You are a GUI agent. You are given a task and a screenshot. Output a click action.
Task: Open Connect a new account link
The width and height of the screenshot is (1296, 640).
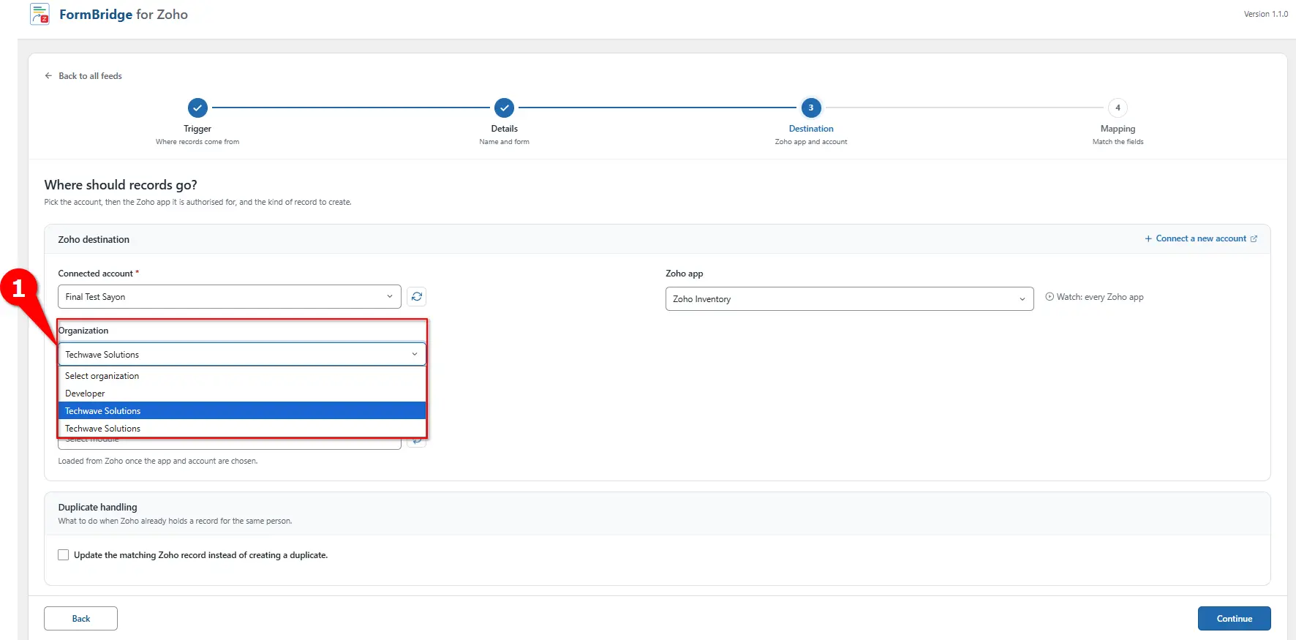pyautogui.click(x=1201, y=239)
